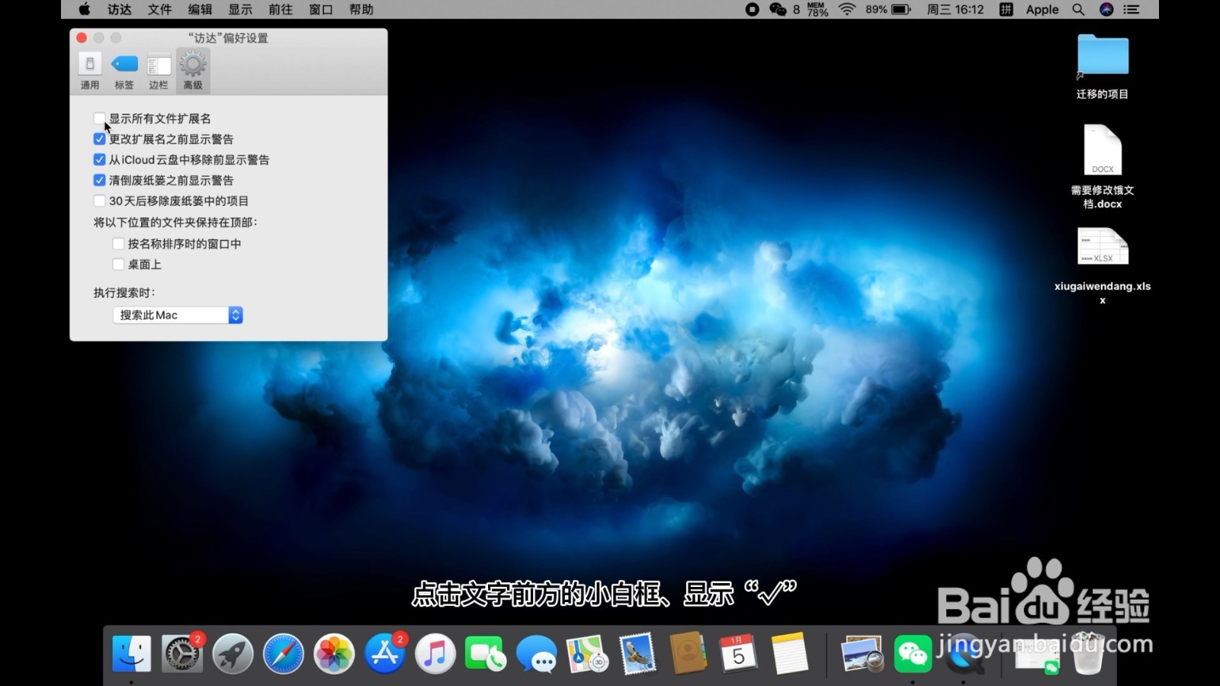1220x686 pixels.
Task: Launch Safari from the Dock
Action: tap(283, 653)
